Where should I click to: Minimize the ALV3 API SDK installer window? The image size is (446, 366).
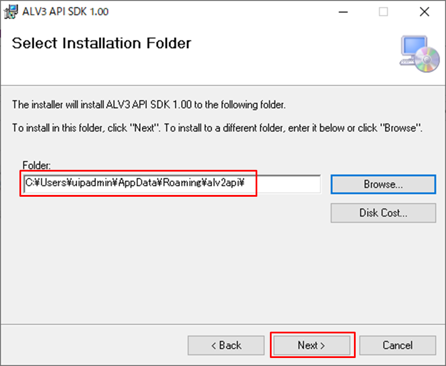pyautogui.click(x=343, y=11)
